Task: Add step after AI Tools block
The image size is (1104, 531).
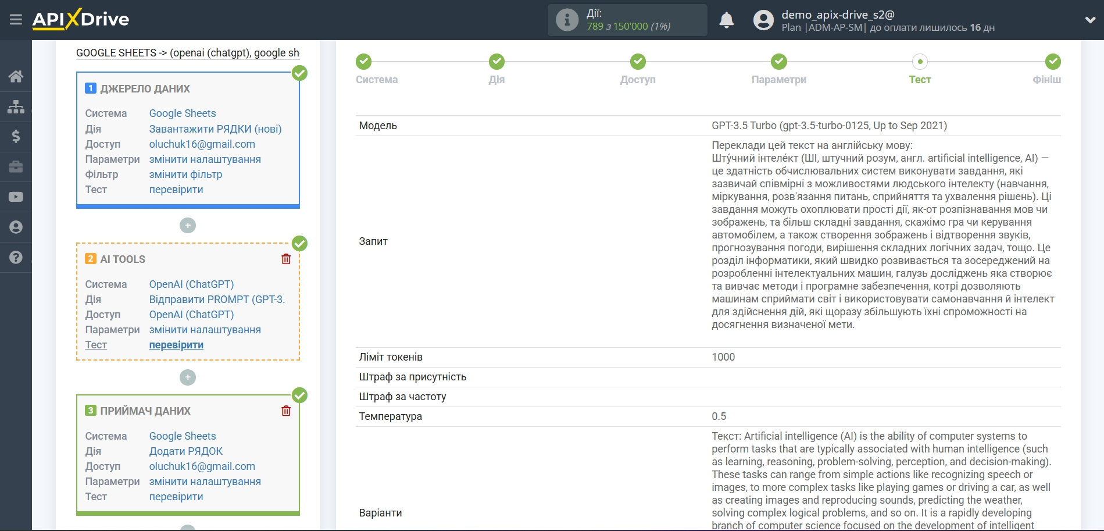Action: point(188,377)
